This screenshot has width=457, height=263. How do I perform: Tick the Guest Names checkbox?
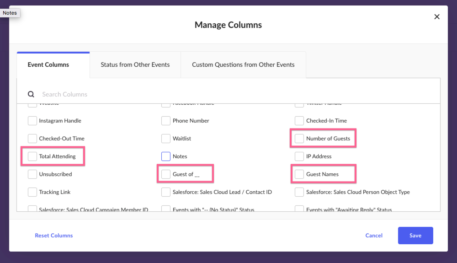pos(299,174)
